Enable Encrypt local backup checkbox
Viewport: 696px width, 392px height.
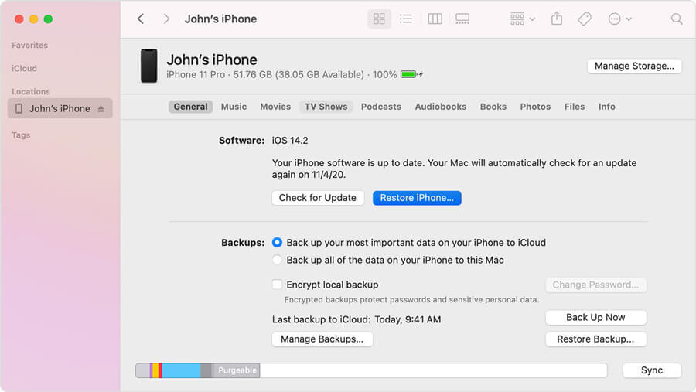point(278,285)
